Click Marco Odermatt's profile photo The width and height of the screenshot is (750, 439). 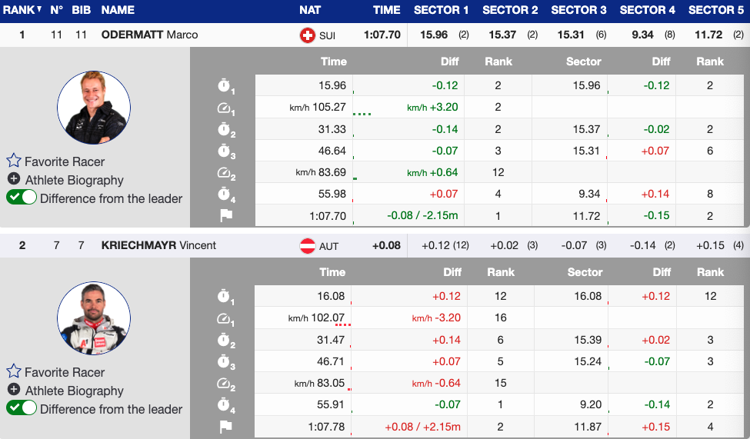click(94, 108)
